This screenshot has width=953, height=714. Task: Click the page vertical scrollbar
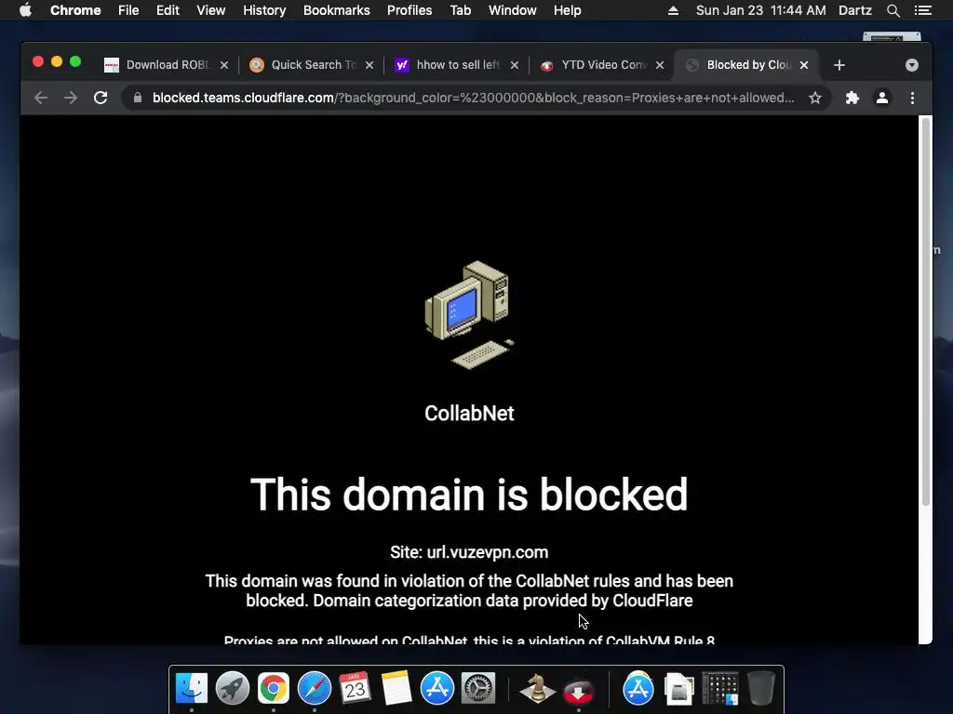[926, 311]
